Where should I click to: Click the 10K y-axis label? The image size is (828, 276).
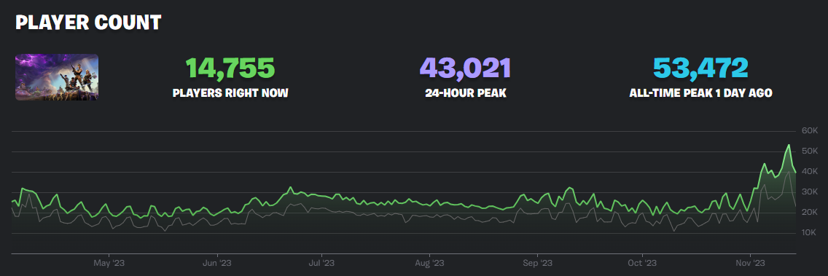click(x=810, y=233)
